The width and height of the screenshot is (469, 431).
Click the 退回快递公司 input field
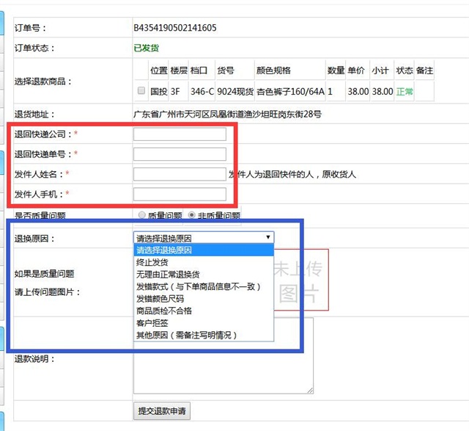pos(180,134)
